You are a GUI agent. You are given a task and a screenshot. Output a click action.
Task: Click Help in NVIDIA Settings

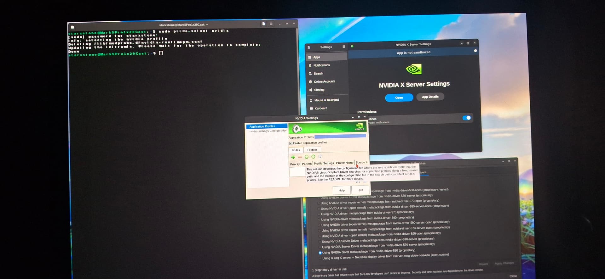coord(342,190)
